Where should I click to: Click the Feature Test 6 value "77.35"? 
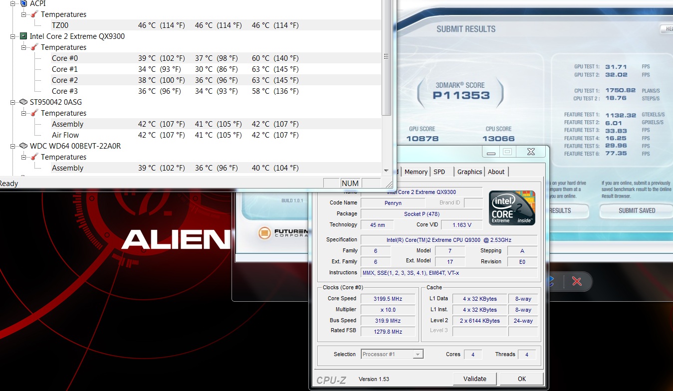click(x=616, y=154)
